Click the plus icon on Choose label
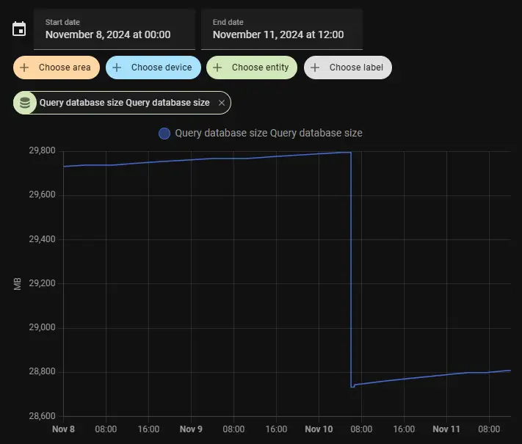The height and width of the screenshot is (444, 522). 316,68
